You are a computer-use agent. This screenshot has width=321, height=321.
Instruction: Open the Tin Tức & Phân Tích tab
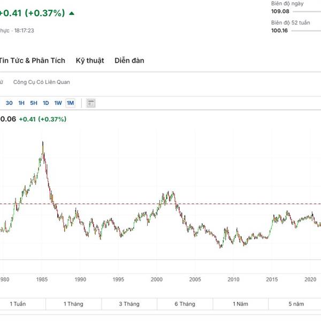point(32,60)
